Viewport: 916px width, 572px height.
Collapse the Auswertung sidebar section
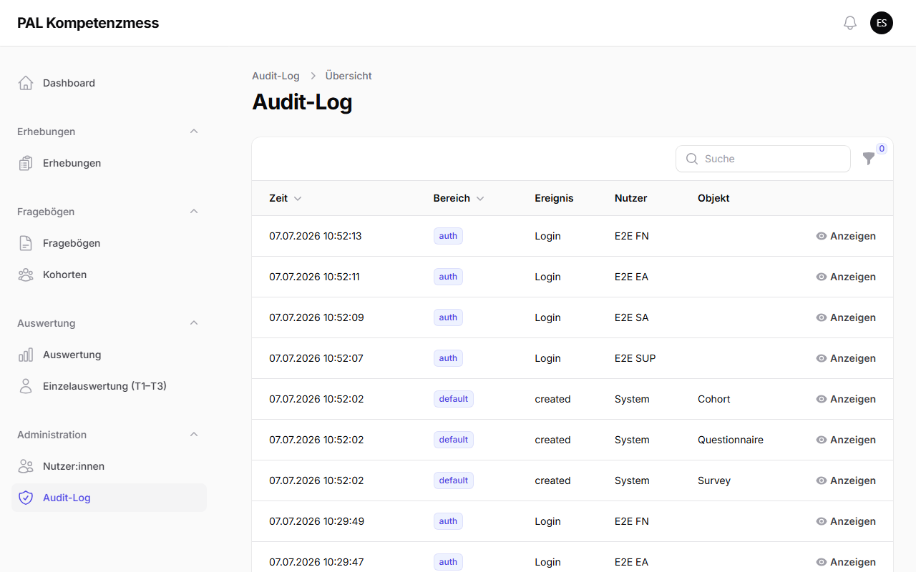coord(194,323)
